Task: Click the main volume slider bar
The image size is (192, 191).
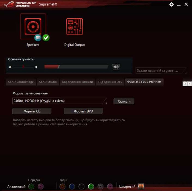Action: (x=76, y=67)
